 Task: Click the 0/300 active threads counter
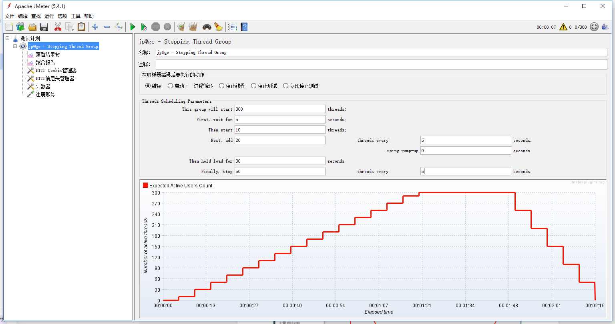coord(581,27)
